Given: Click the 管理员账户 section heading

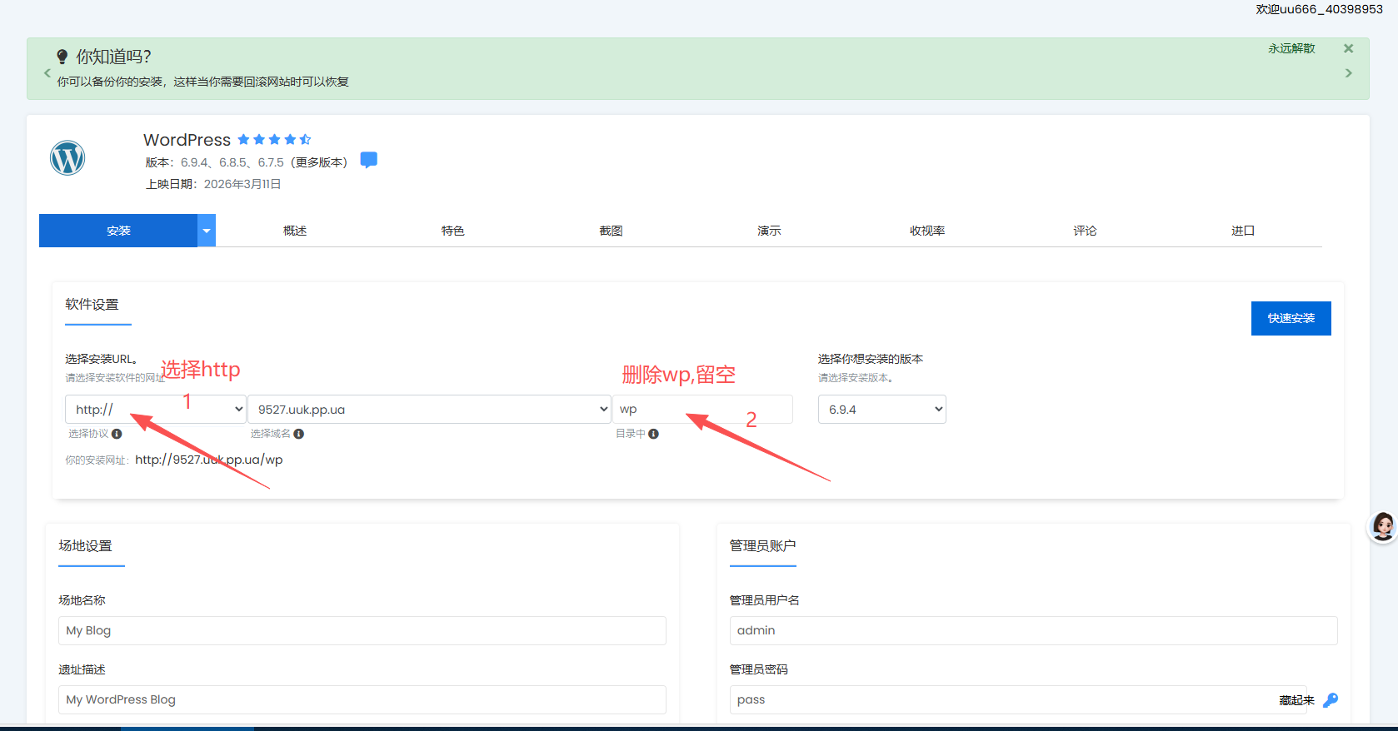Looking at the screenshot, I should 763,546.
